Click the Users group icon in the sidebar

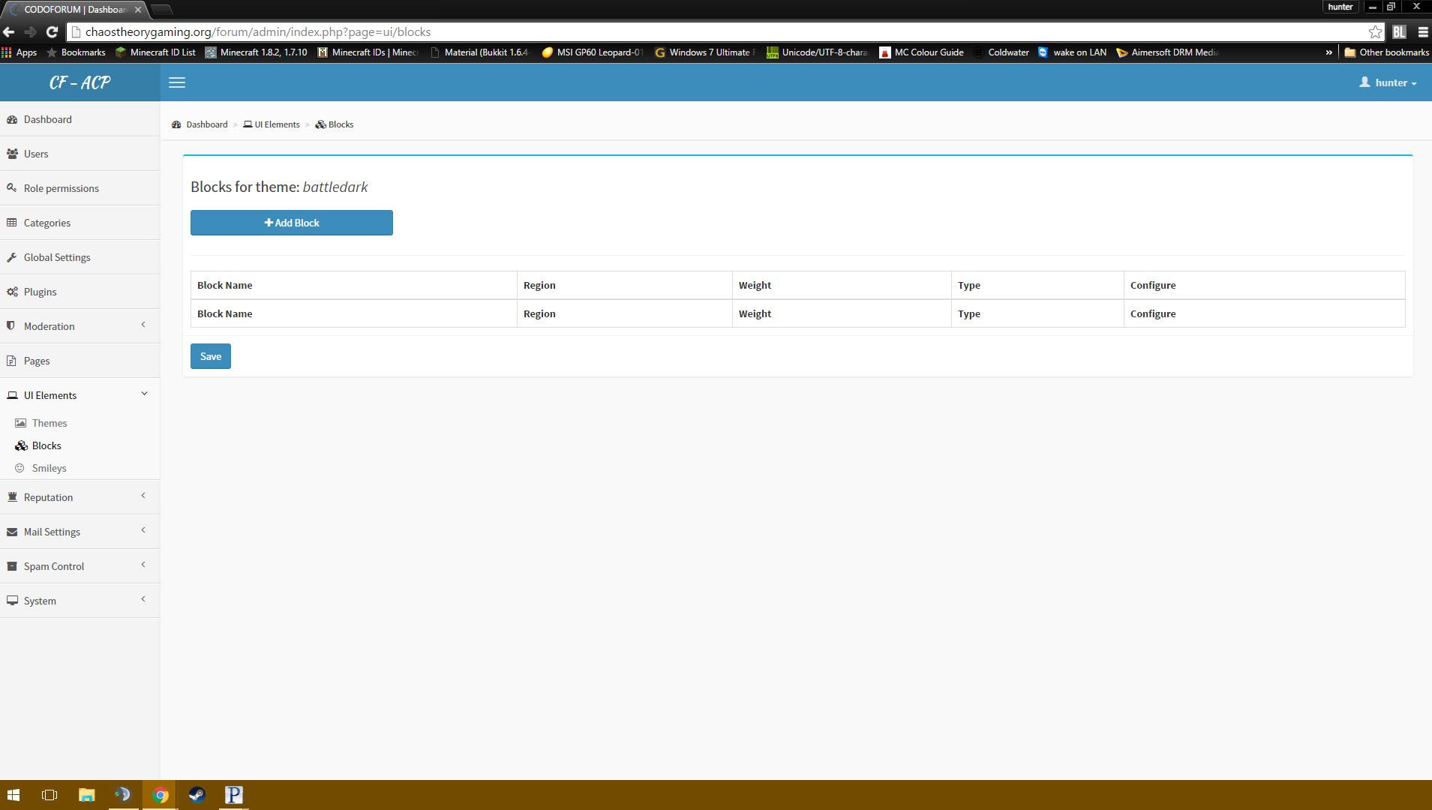tap(12, 154)
